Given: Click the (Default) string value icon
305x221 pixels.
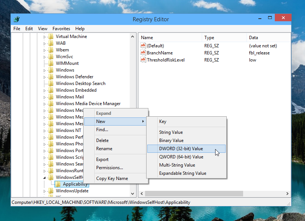Looking at the screenshot, I should [x=143, y=46].
